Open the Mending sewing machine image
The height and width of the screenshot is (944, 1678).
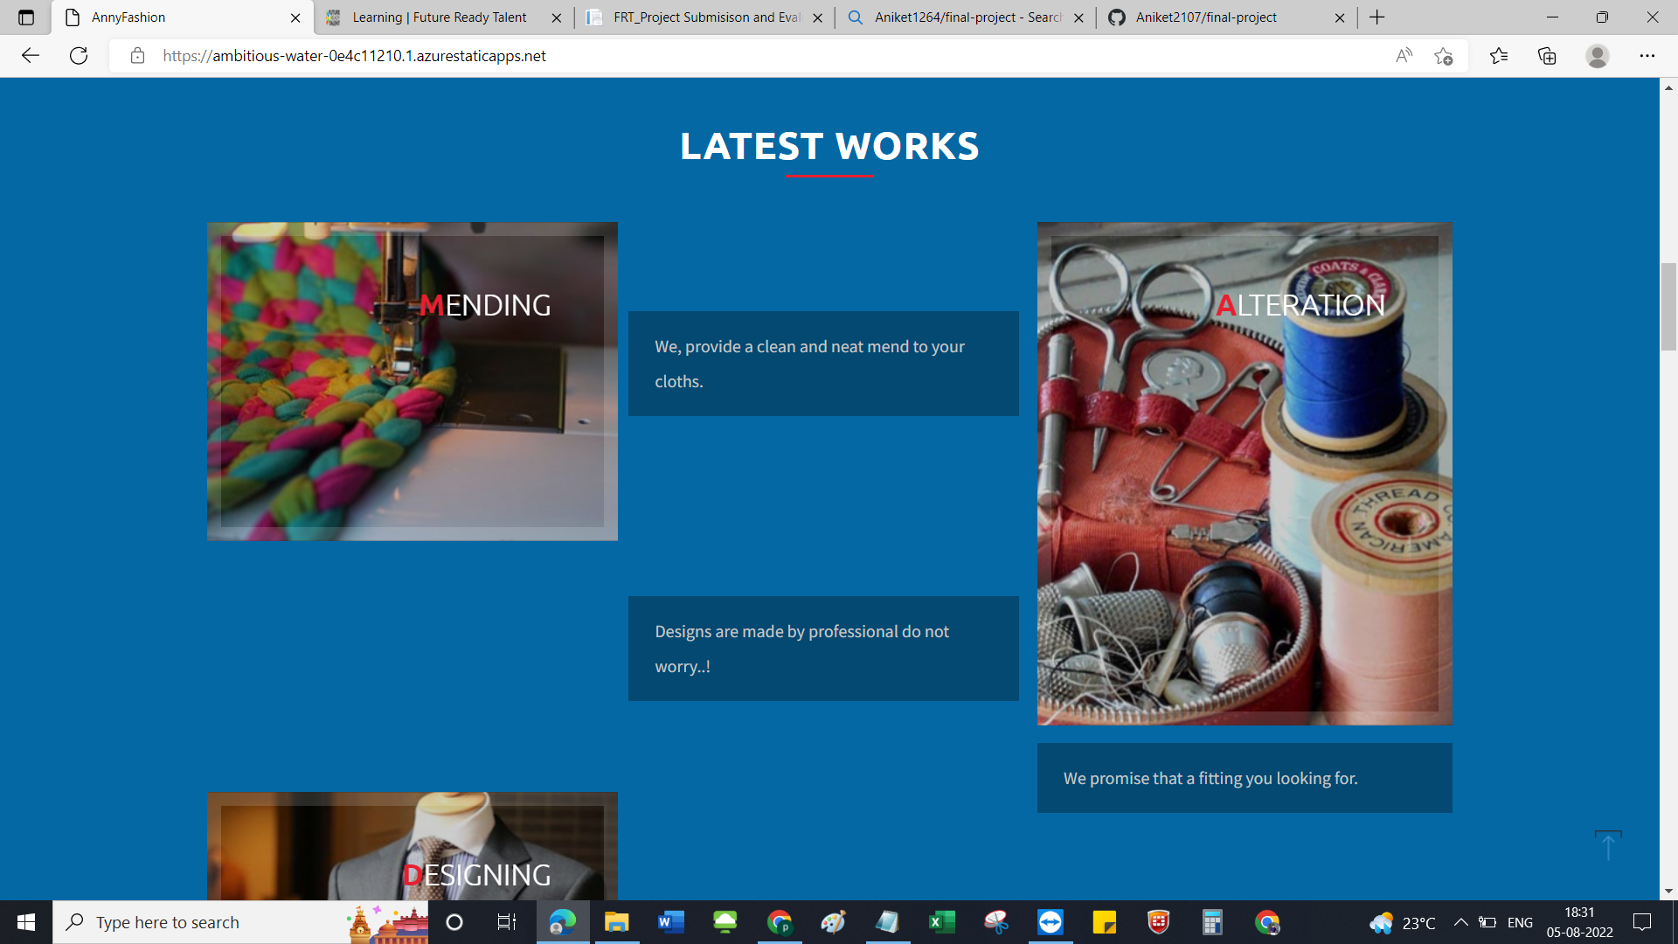(x=413, y=381)
